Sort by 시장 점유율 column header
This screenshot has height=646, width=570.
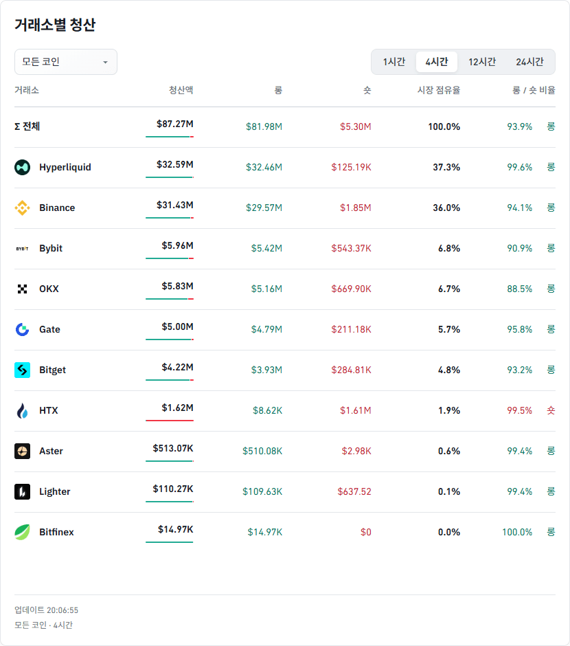pyautogui.click(x=439, y=90)
